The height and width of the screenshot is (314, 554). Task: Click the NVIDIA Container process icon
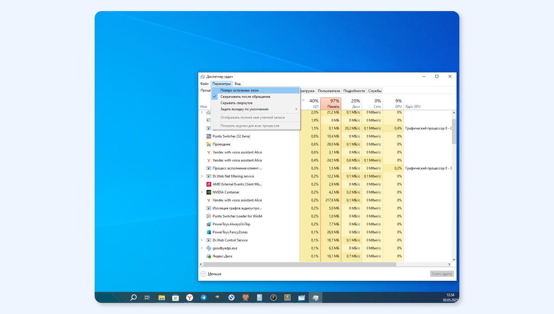coord(209,192)
